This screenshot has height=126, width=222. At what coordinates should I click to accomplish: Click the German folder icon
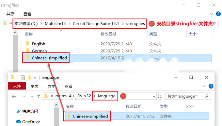tap(28, 50)
